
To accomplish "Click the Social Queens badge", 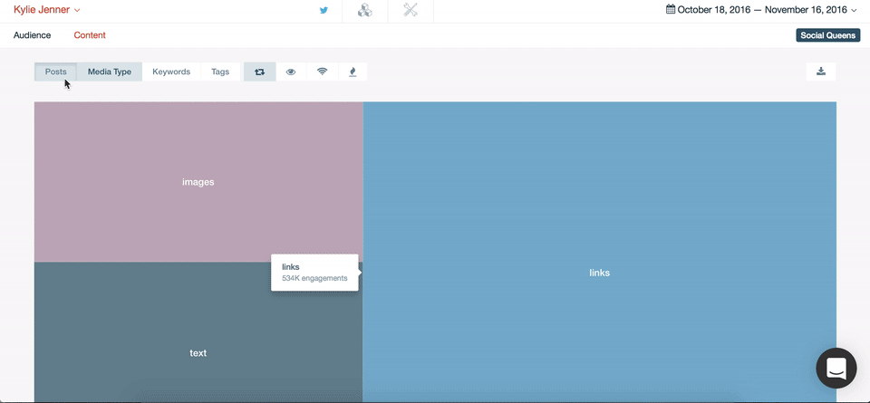I will click(x=827, y=35).
